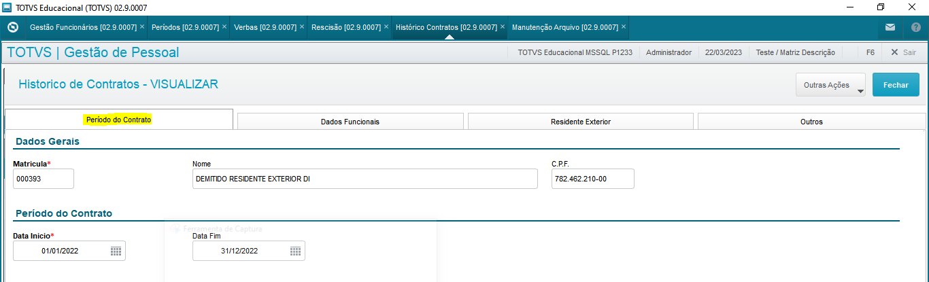Click the Matrícula field with 000393
The height and width of the screenshot is (282, 929).
pos(44,179)
